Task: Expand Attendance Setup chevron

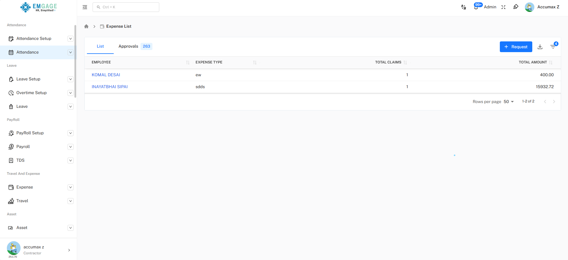Action: [71, 39]
